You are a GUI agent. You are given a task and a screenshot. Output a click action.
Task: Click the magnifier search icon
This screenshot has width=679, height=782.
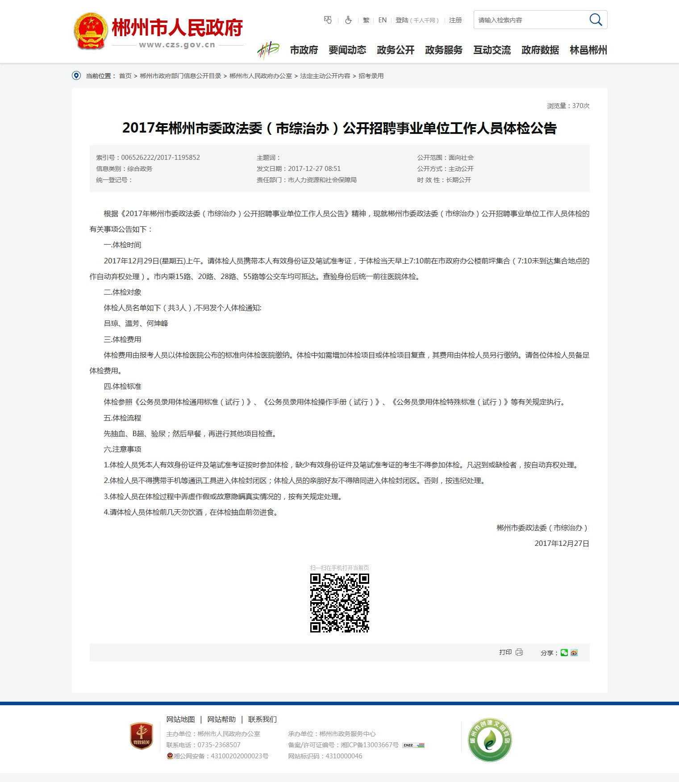point(596,20)
